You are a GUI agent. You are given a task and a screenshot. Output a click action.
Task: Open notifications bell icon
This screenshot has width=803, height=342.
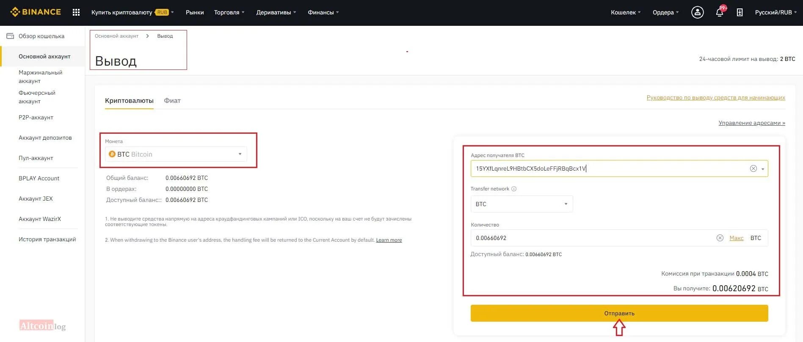[720, 12]
